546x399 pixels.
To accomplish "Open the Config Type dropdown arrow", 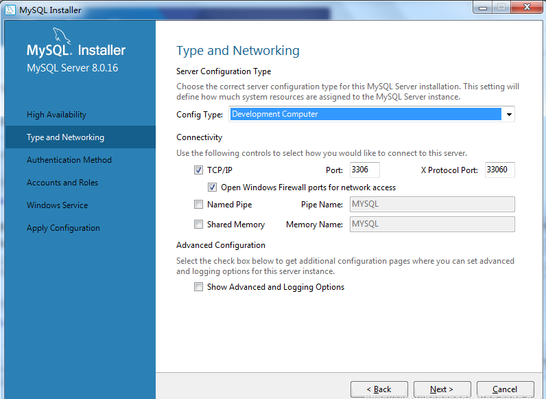I will (x=509, y=115).
